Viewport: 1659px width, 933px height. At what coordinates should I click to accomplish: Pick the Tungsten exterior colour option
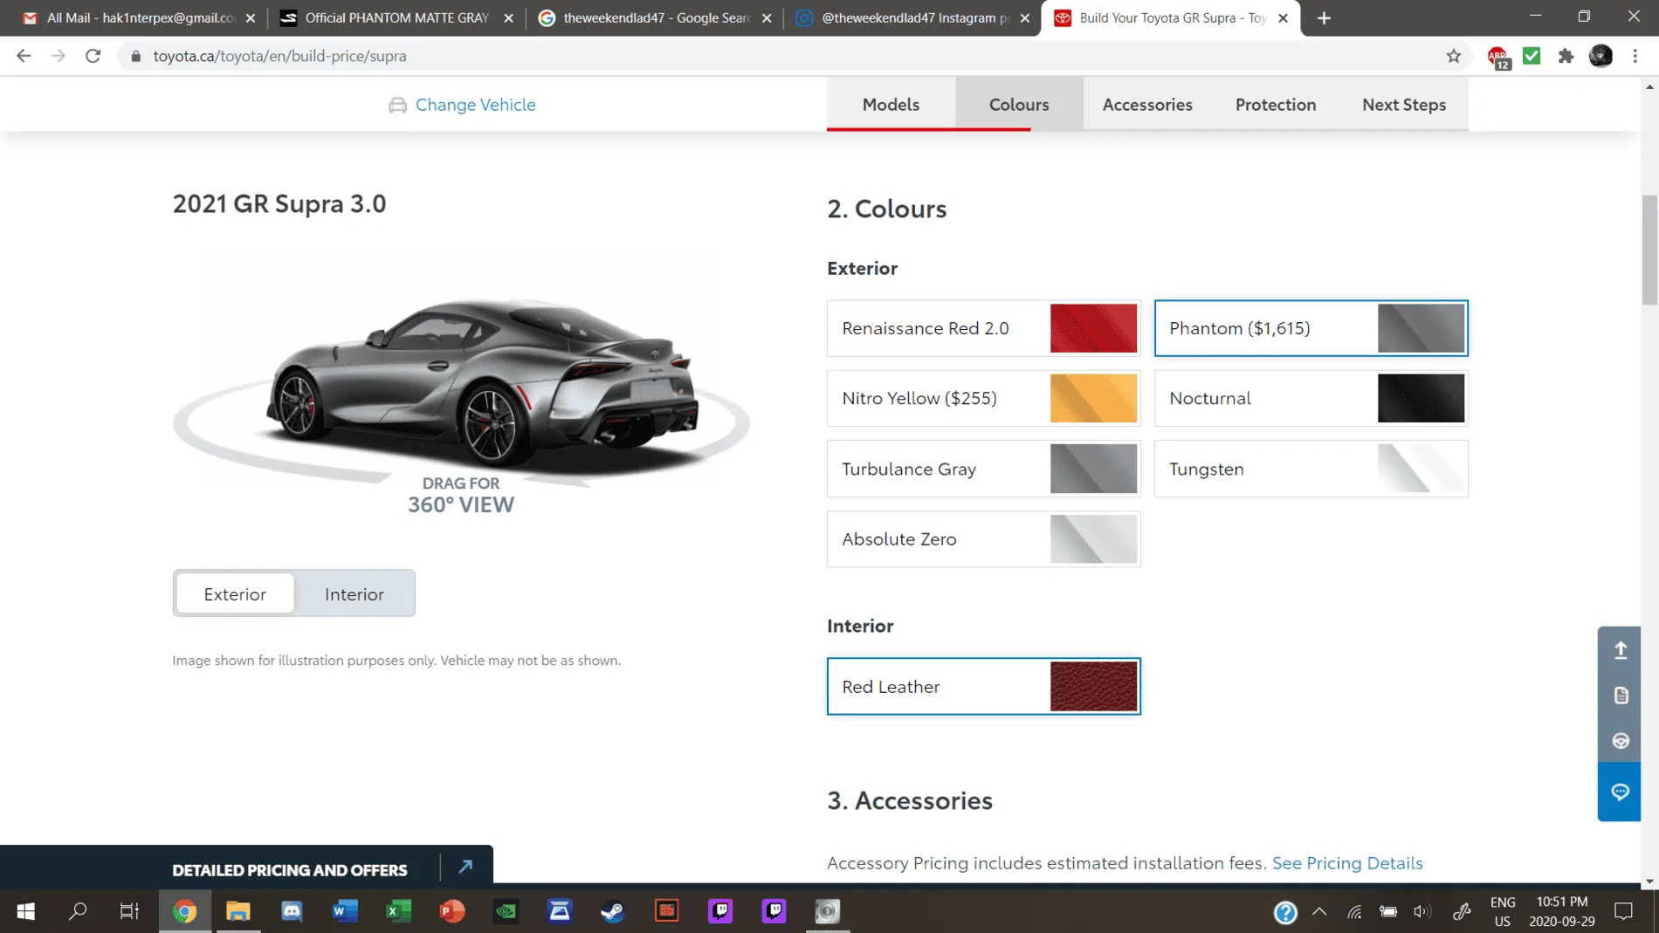(x=1311, y=469)
